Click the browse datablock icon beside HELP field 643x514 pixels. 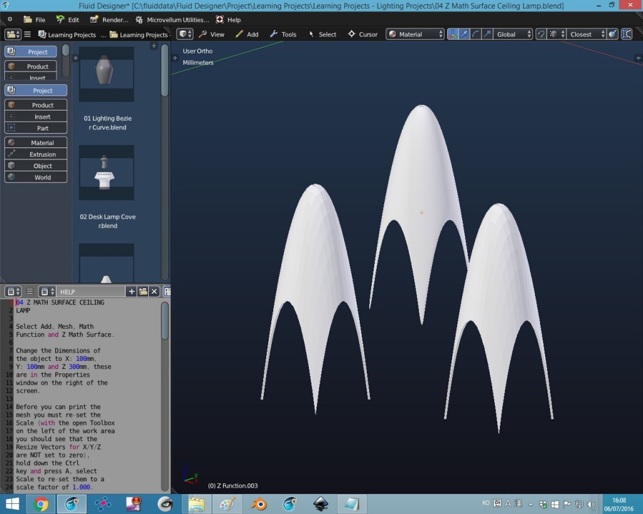click(45, 291)
